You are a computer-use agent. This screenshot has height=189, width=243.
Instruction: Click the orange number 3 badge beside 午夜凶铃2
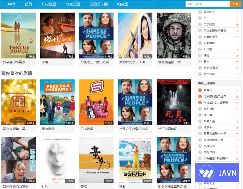200,103
